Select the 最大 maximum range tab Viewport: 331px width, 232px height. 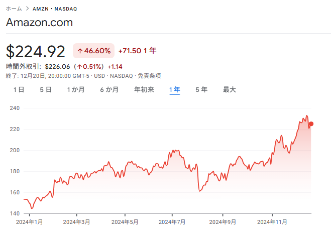230,90
